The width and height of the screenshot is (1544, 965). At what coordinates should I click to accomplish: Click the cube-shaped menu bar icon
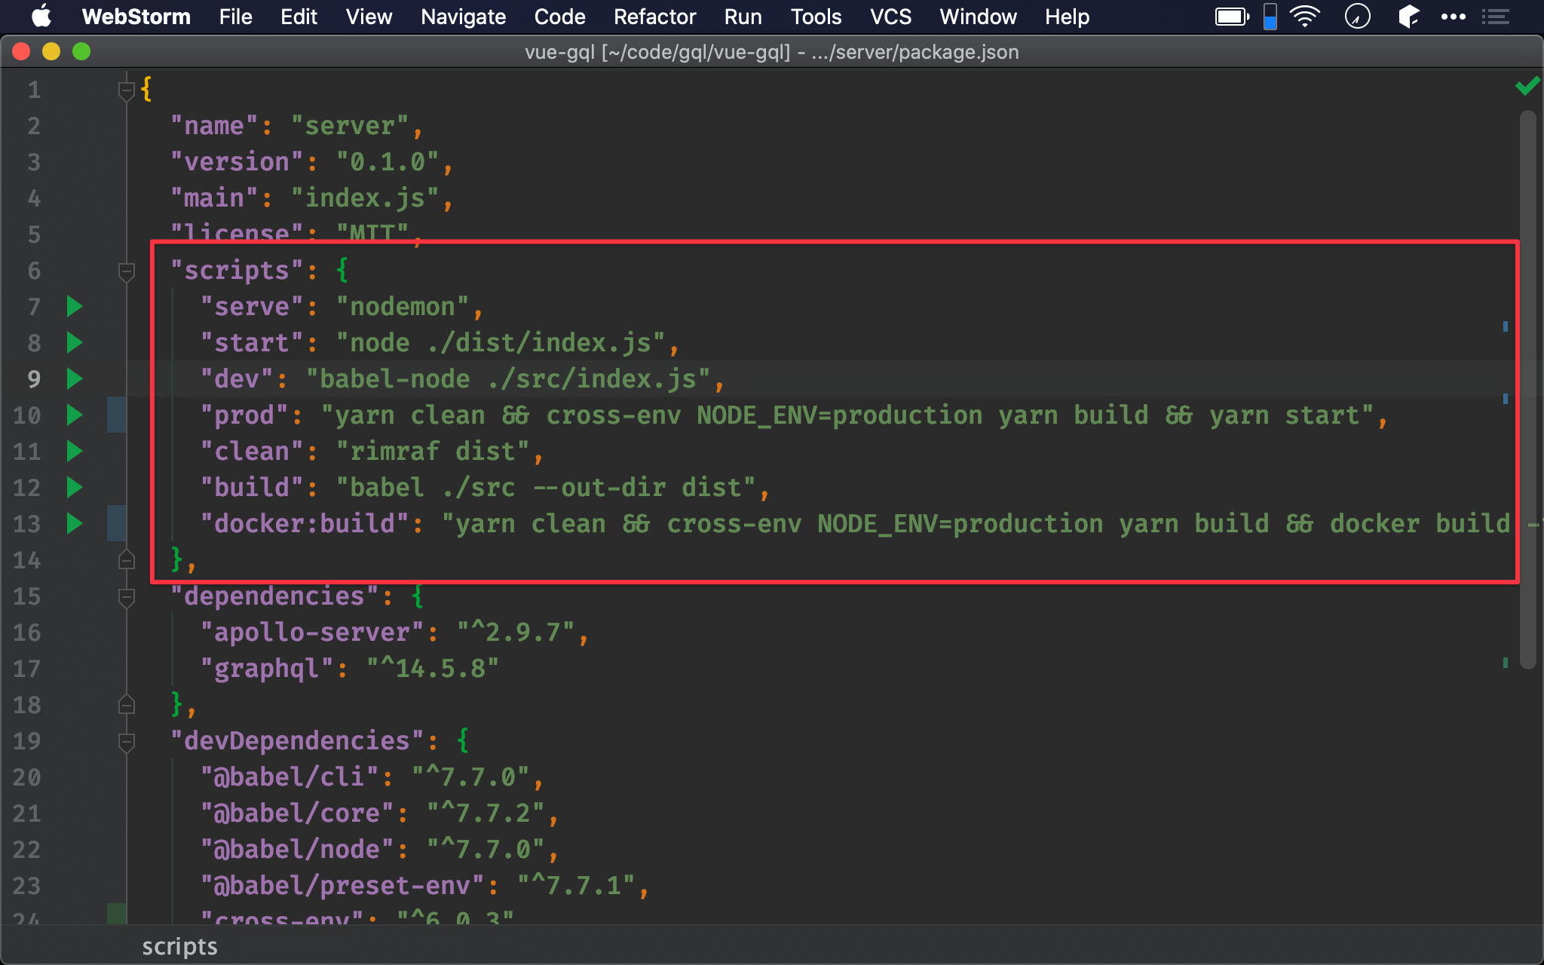(x=1408, y=17)
